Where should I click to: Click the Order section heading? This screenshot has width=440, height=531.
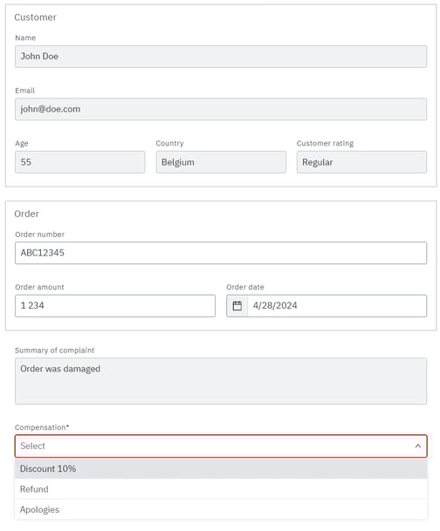tap(26, 214)
